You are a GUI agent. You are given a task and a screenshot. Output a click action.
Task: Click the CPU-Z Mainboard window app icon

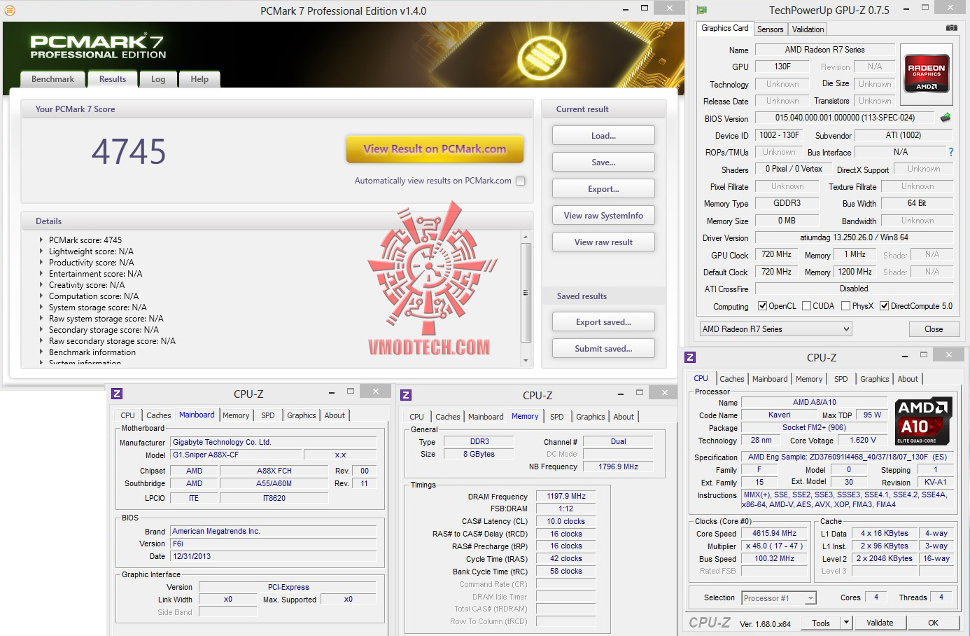coord(117,394)
